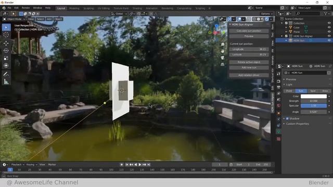
Task: Click the Strength value field
Action: 314,101
